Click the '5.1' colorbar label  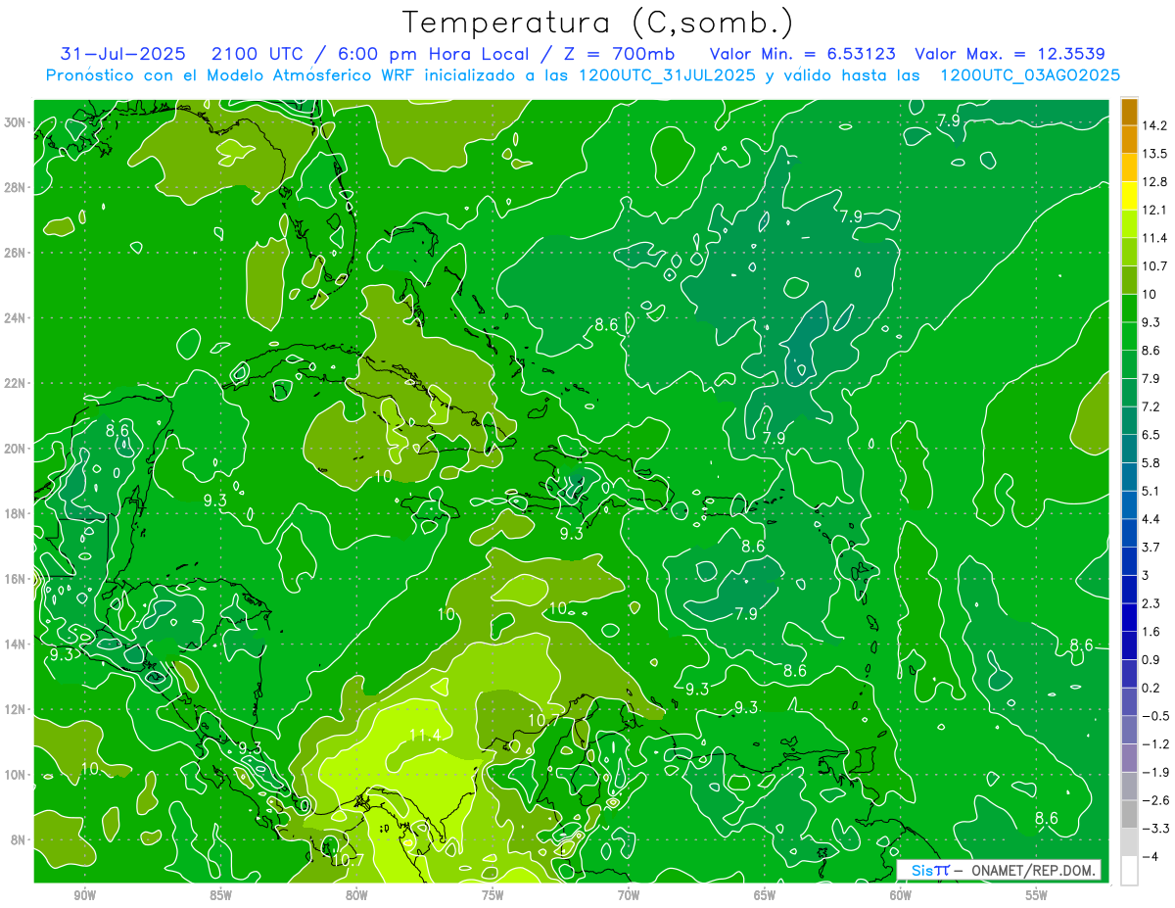[1151, 491]
